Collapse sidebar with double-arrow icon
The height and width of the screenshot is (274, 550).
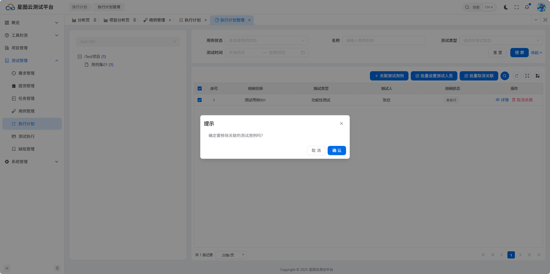point(7,268)
